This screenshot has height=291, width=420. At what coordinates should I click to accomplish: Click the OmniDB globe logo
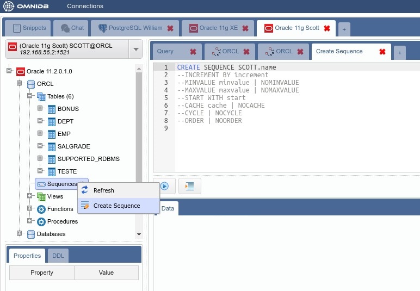click(9, 7)
